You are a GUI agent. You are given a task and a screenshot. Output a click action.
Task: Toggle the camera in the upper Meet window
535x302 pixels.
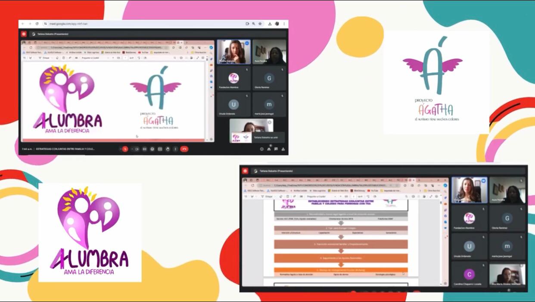point(137,149)
